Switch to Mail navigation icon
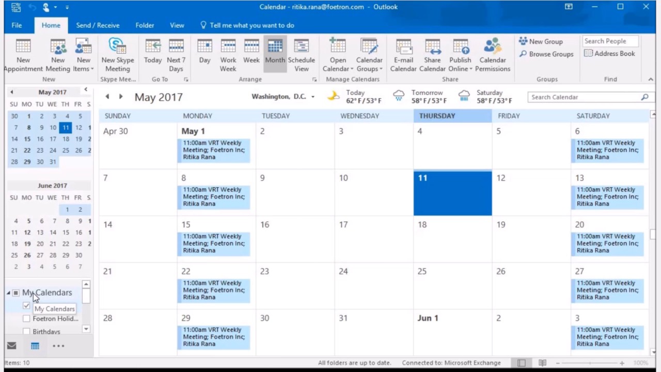 (x=11, y=346)
